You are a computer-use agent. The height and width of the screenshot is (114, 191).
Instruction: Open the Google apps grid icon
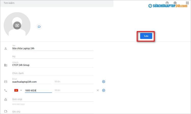187,3
